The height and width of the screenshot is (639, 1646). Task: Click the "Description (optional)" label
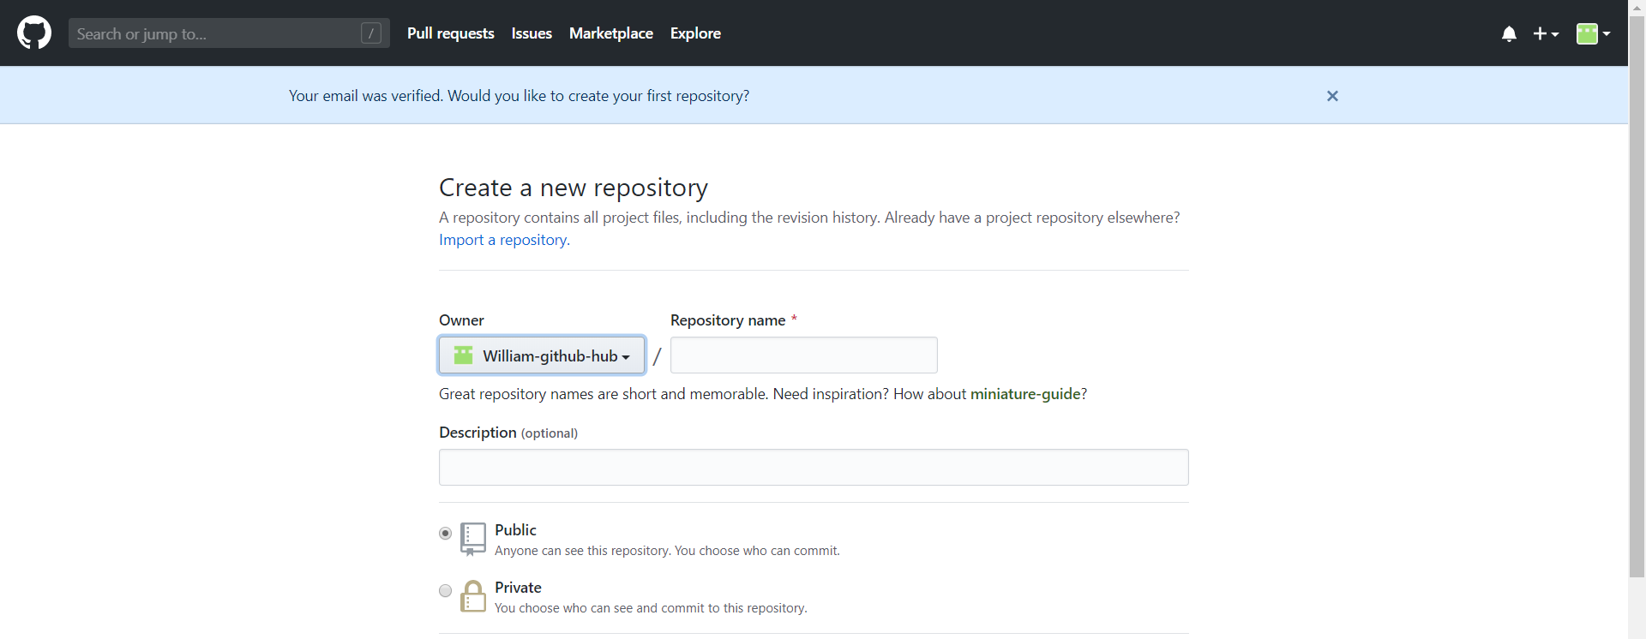pyautogui.click(x=508, y=433)
